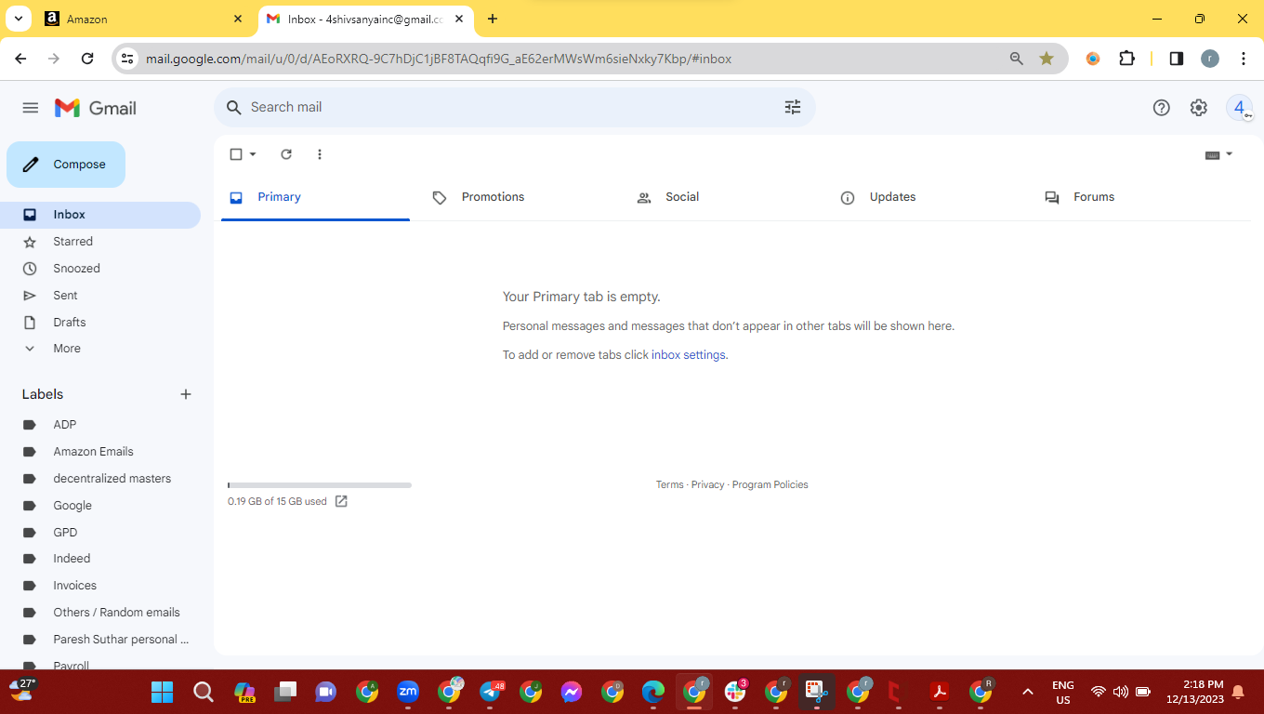The height and width of the screenshot is (714, 1264).
Task: Bookmark this page with star icon
Action: (1047, 59)
